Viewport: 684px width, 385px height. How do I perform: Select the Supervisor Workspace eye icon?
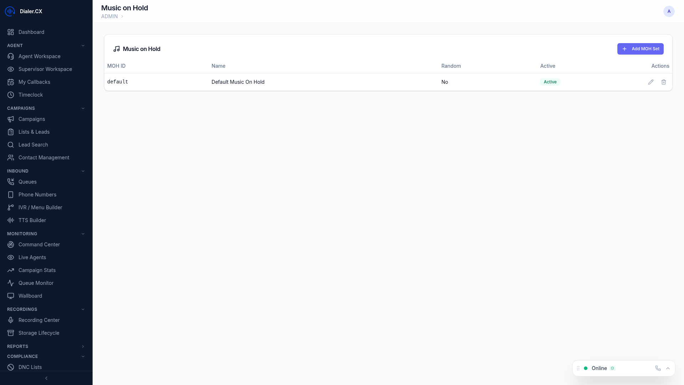pyautogui.click(x=11, y=69)
